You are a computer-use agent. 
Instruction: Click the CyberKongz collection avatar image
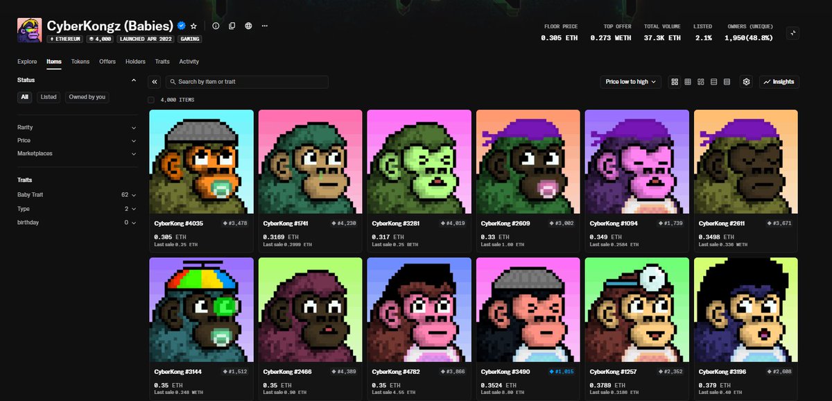point(29,31)
